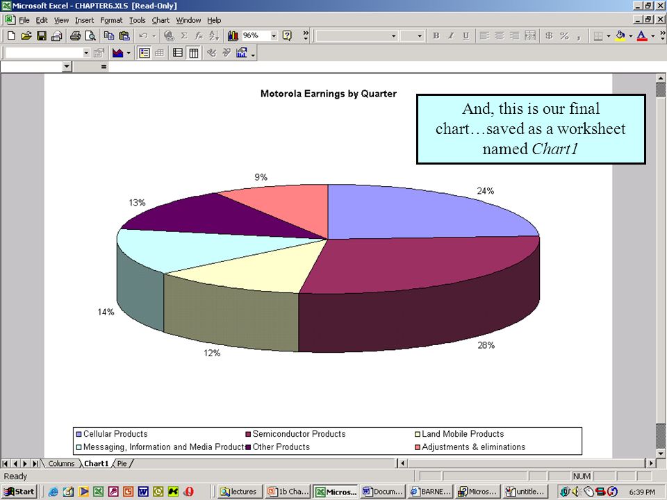667x500 pixels.
Task: Click the Center alignment icon
Action: (x=500, y=36)
